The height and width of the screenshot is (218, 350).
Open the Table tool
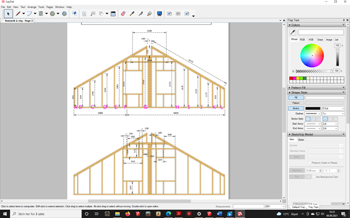(113, 14)
